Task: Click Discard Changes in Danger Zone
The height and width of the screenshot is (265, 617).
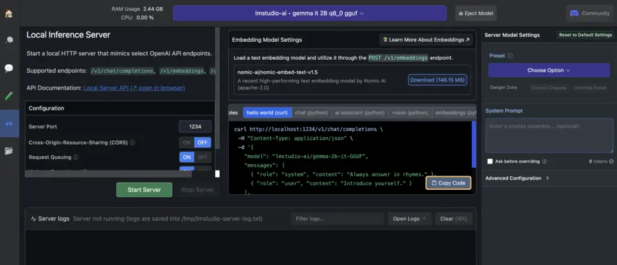Action: point(548,88)
